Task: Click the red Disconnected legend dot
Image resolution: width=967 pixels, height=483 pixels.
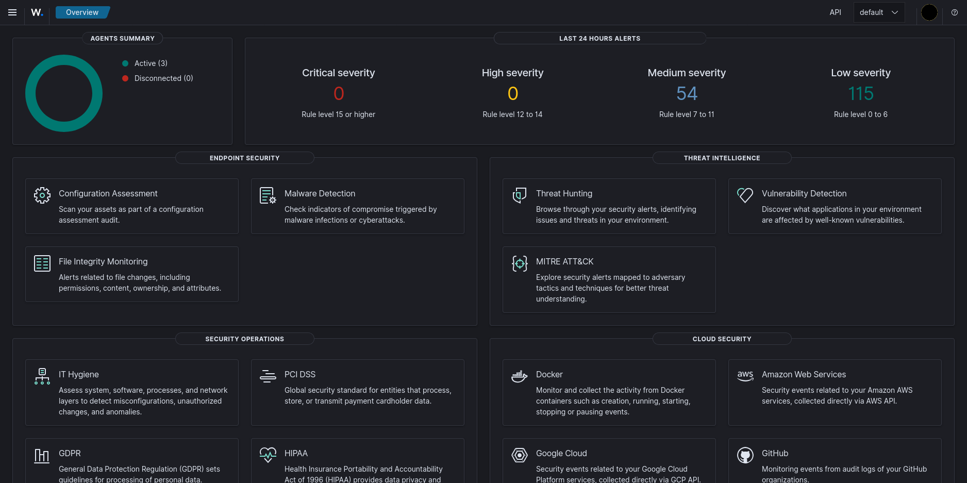Action: pyautogui.click(x=125, y=78)
